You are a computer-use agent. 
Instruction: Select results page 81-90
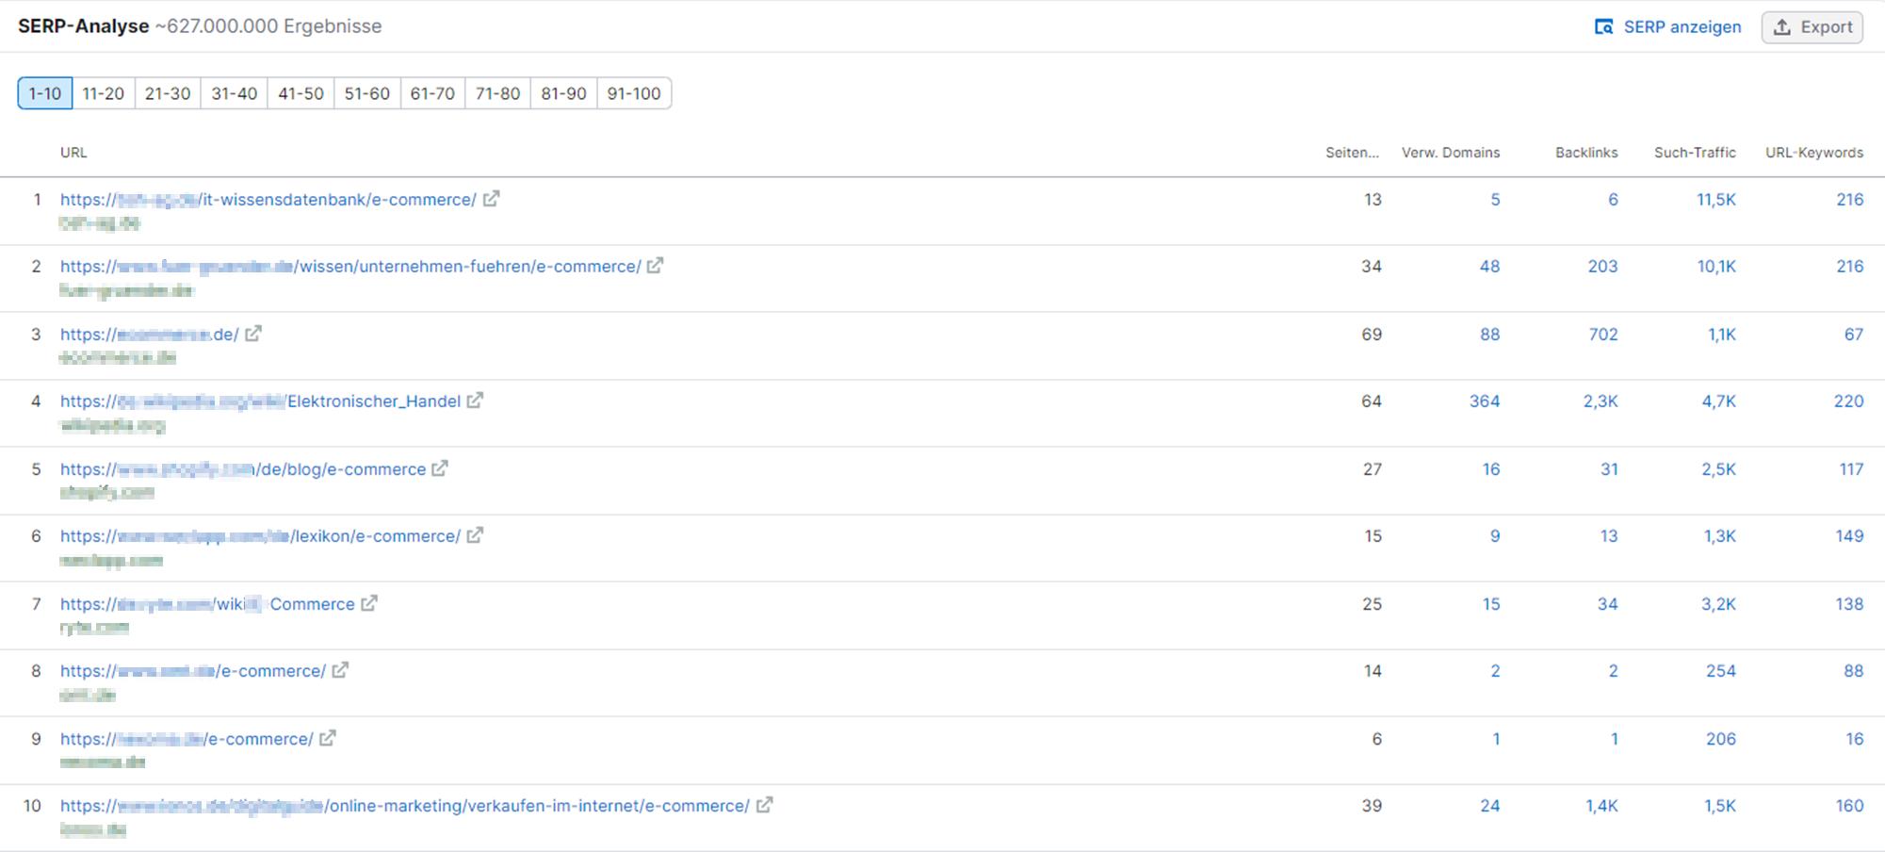564,93
